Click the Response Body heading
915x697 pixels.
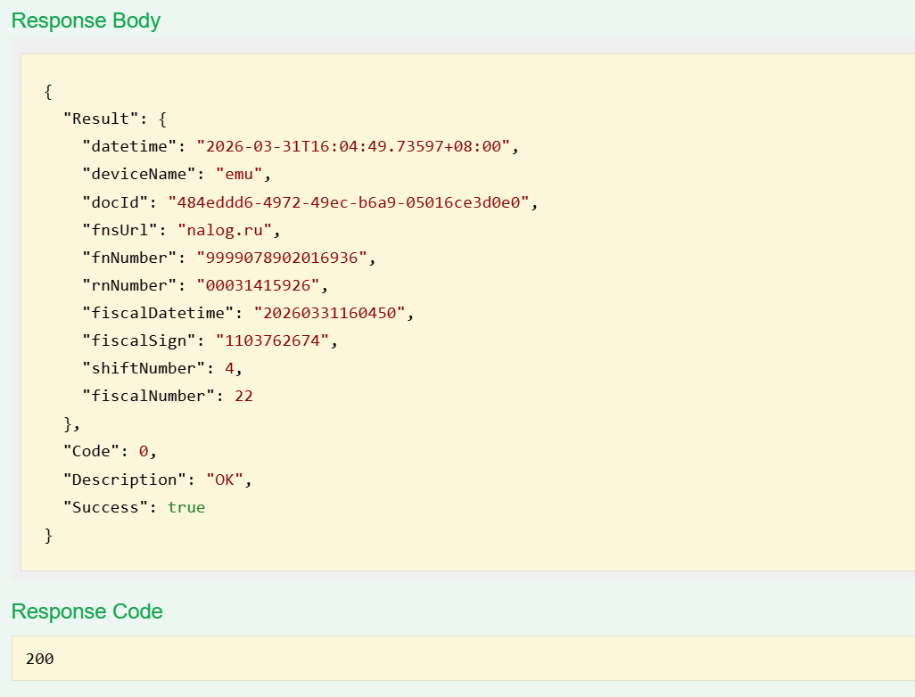(x=86, y=20)
